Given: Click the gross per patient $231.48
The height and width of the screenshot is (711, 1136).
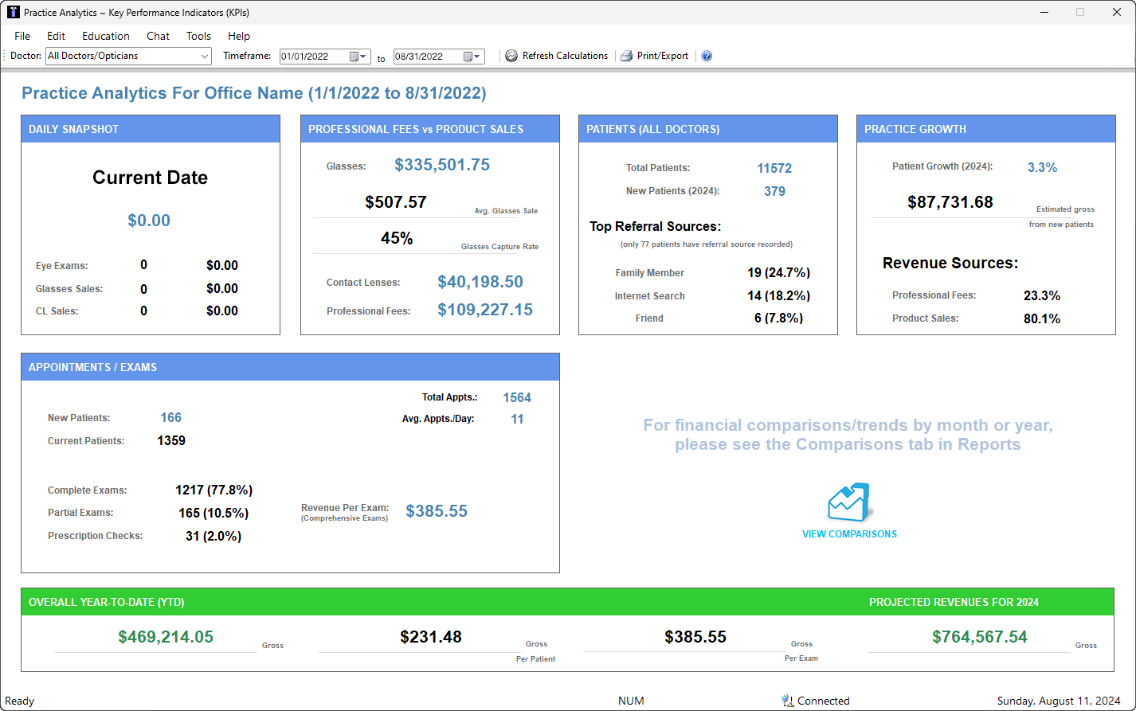Looking at the screenshot, I should [431, 637].
